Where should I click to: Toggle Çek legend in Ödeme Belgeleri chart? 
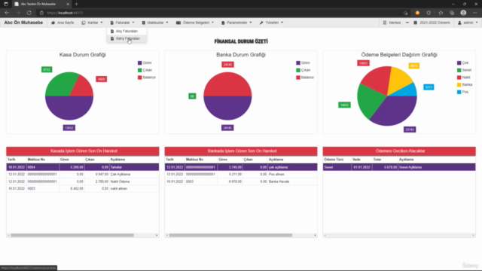pos(463,62)
